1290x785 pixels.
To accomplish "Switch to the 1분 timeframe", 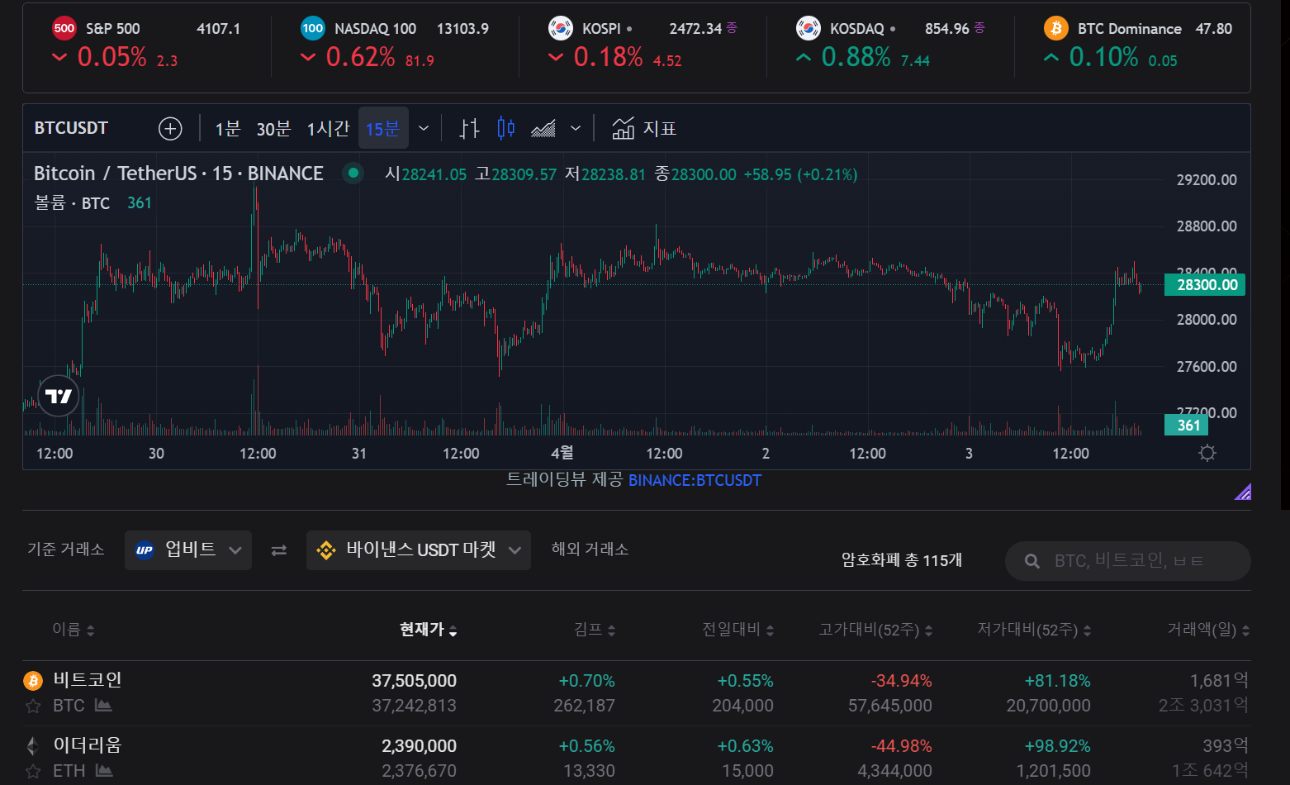I will click(227, 128).
